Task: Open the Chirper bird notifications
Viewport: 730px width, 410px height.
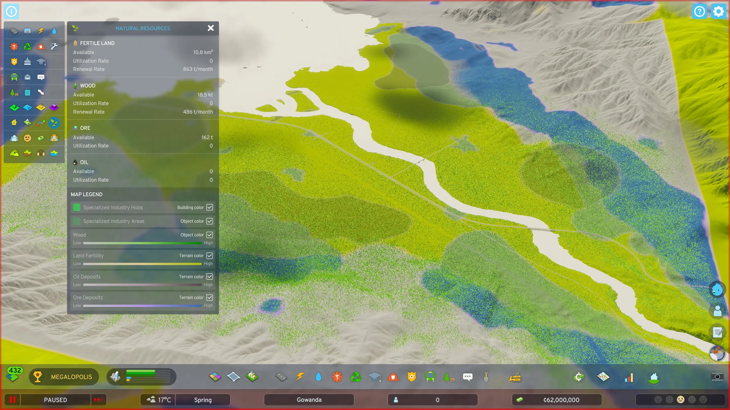Action: [x=717, y=289]
